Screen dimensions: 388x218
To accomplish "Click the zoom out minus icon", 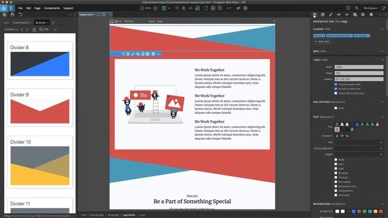I will pos(142,8).
